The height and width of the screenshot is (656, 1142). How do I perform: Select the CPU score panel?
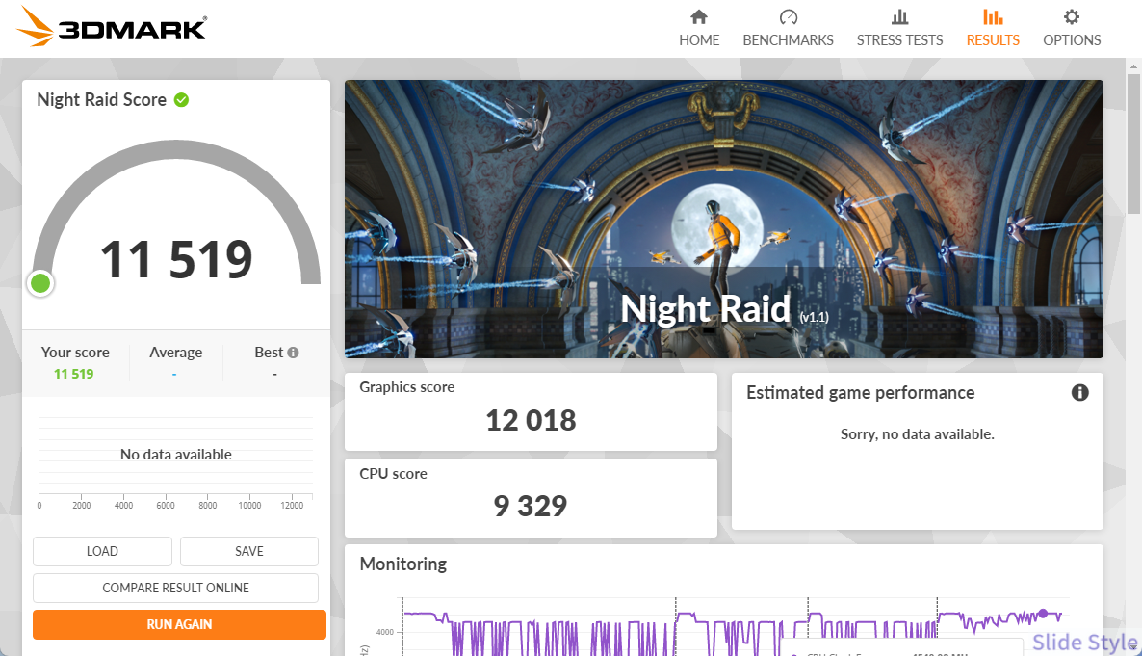531,497
